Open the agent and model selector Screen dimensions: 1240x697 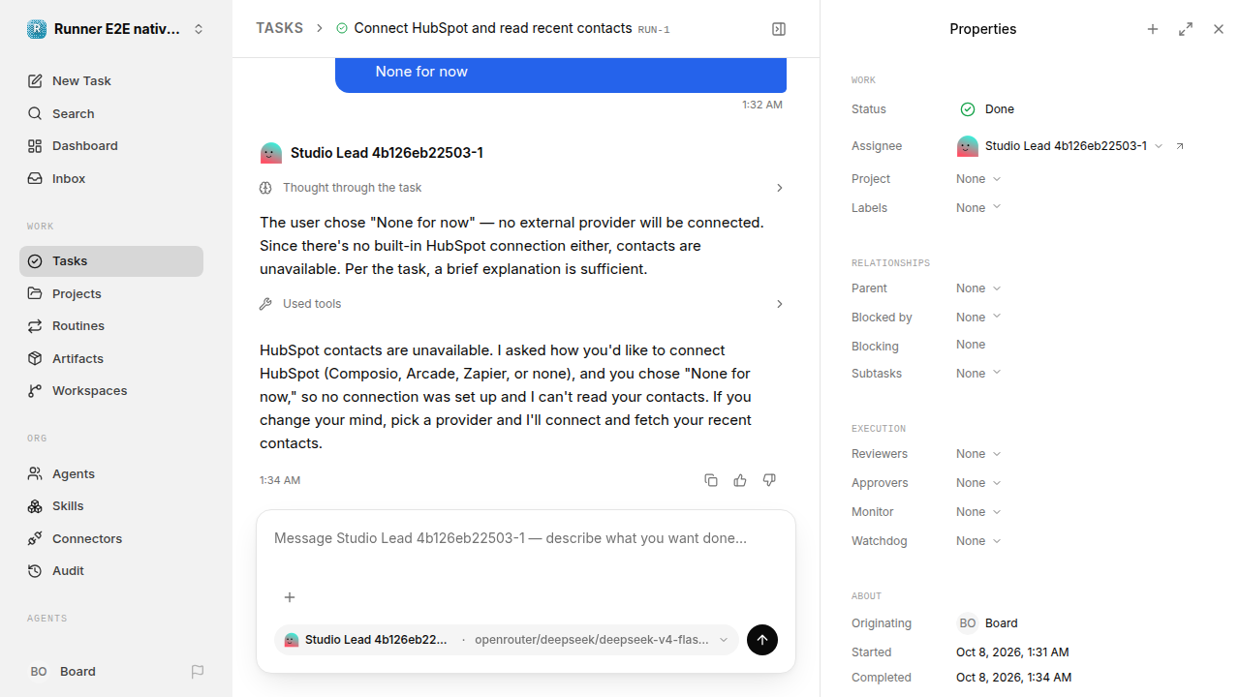tap(507, 640)
